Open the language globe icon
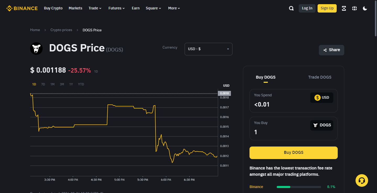Image resolution: width=377 pixels, height=193 pixels. [x=354, y=8]
